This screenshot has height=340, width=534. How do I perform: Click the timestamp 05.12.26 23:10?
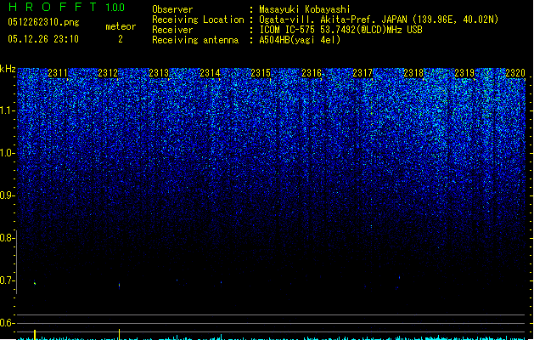coord(43,39)
